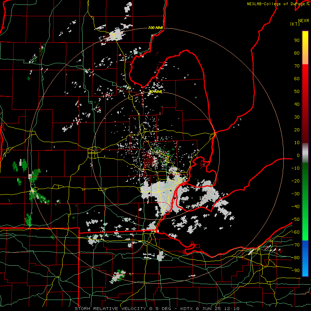
Task: Click the Storm Relative Velocity caption at the bottom
Action: 157,309
